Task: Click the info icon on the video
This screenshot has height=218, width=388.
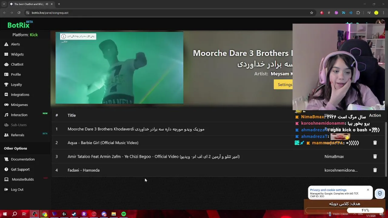Action: tap(63, 36)
